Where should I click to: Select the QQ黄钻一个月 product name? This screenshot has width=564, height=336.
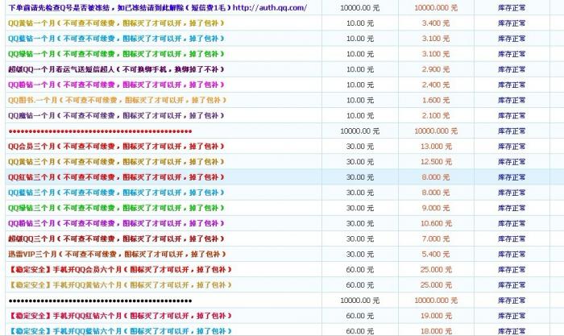[x=116, y=23]
